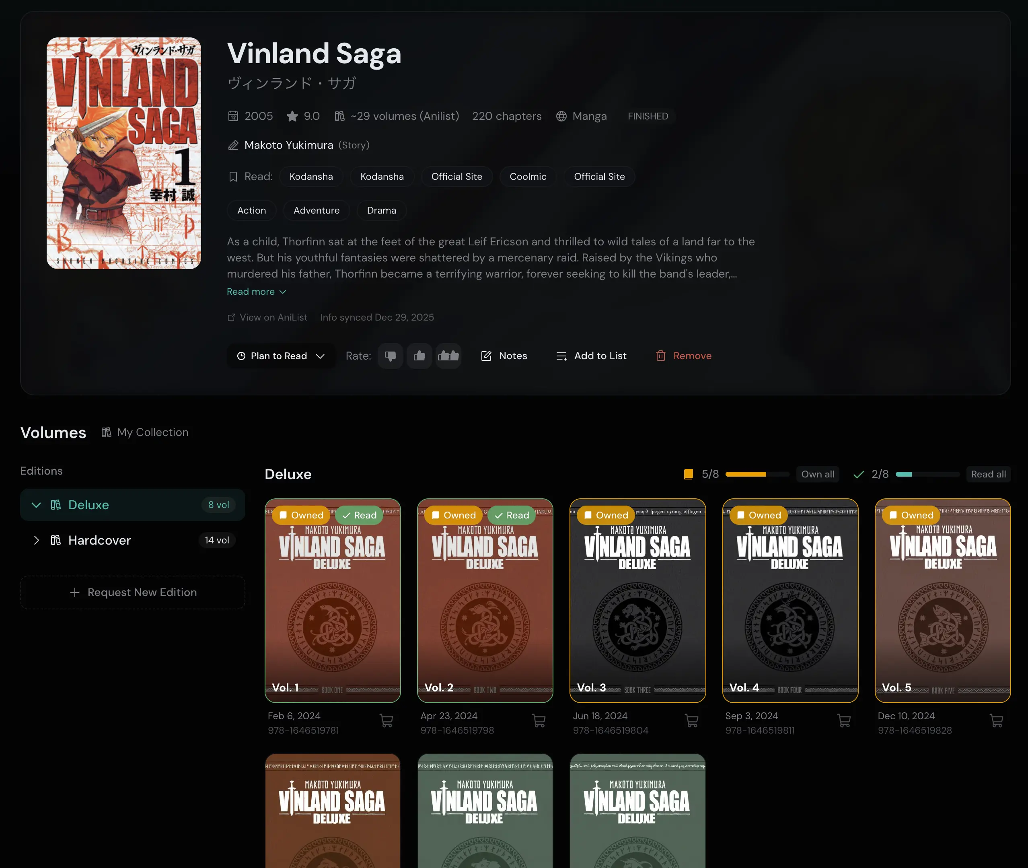Click the 5/8 owned progress bar
The image size is (1028, 868).
coord(757,474)
